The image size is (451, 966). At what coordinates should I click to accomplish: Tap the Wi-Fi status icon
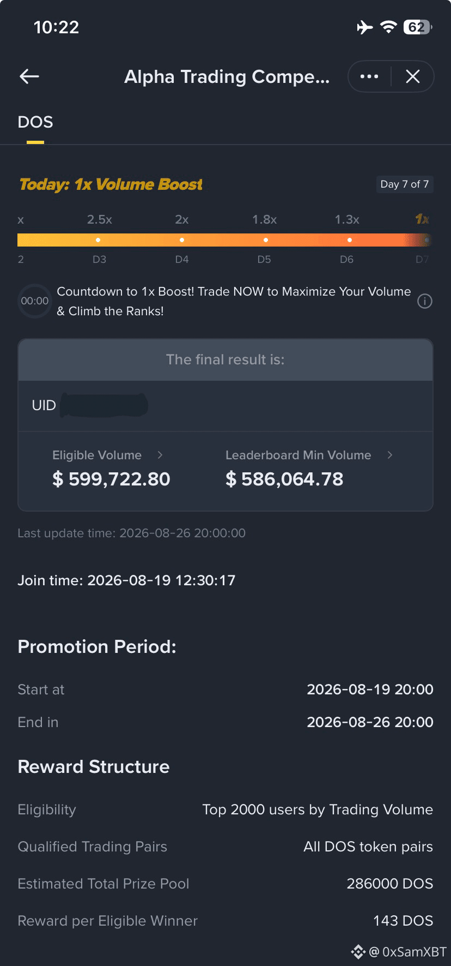(x=388, y=27)
